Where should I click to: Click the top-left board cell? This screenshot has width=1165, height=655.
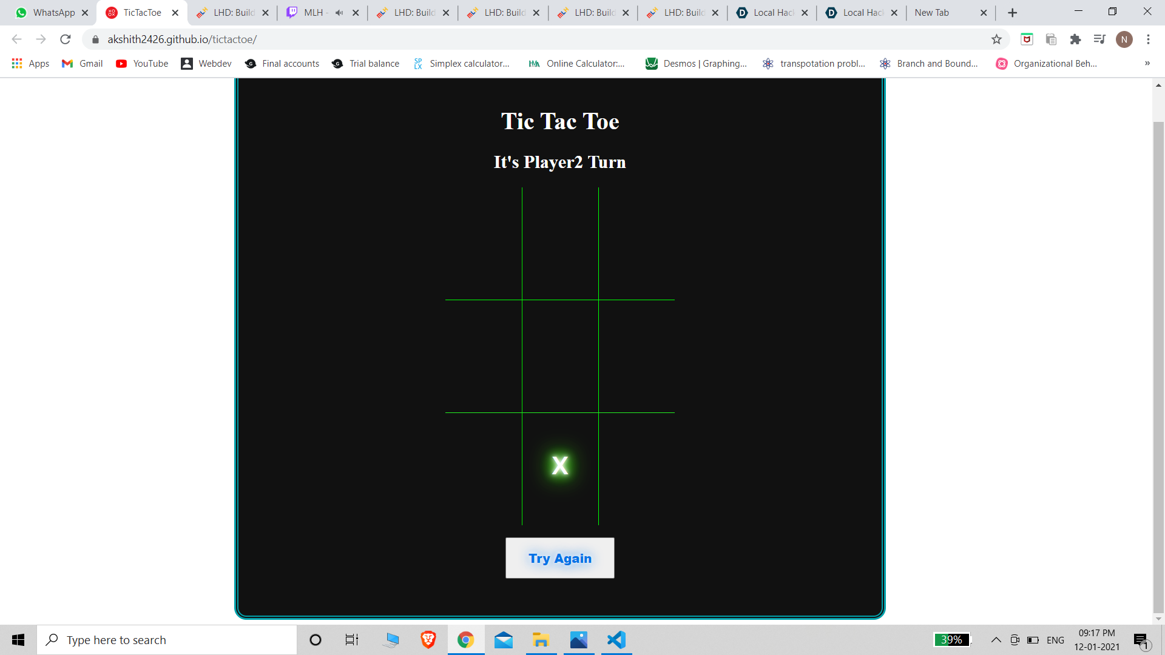(x=484, y=244)
